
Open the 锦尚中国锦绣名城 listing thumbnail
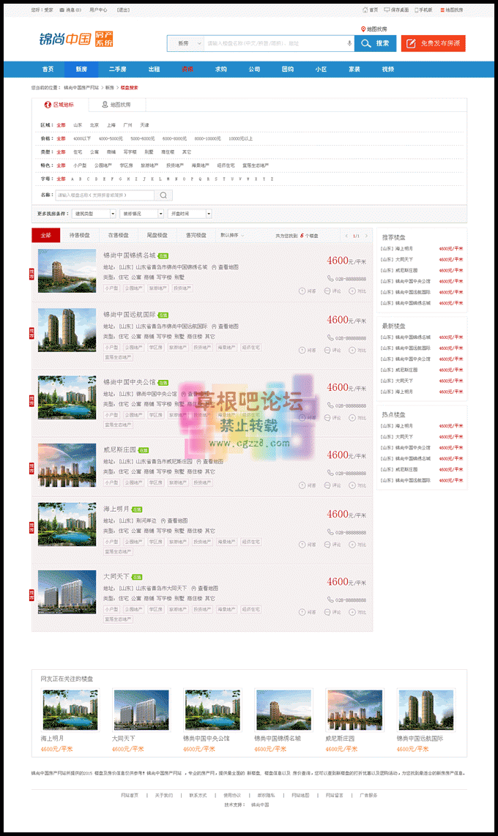(x=67, y=270)
